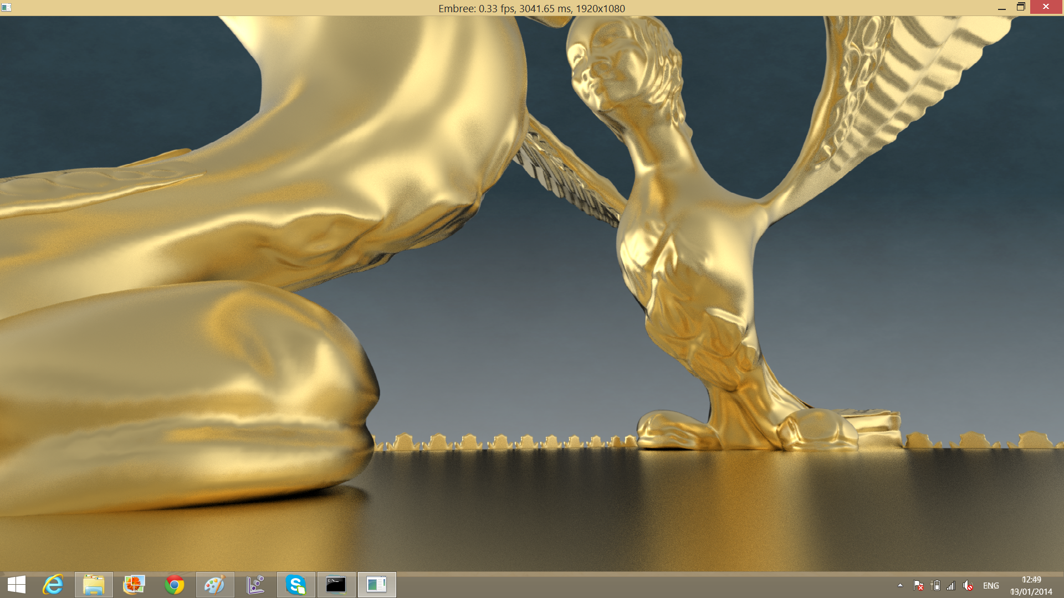
Task: Open the network signal strength icon
Action: pyautogui.click(x=951, y=585)
